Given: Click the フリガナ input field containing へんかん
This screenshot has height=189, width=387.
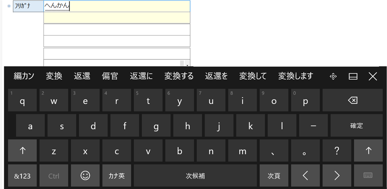Looking at the screenshot, I should [x=117, y=6].
